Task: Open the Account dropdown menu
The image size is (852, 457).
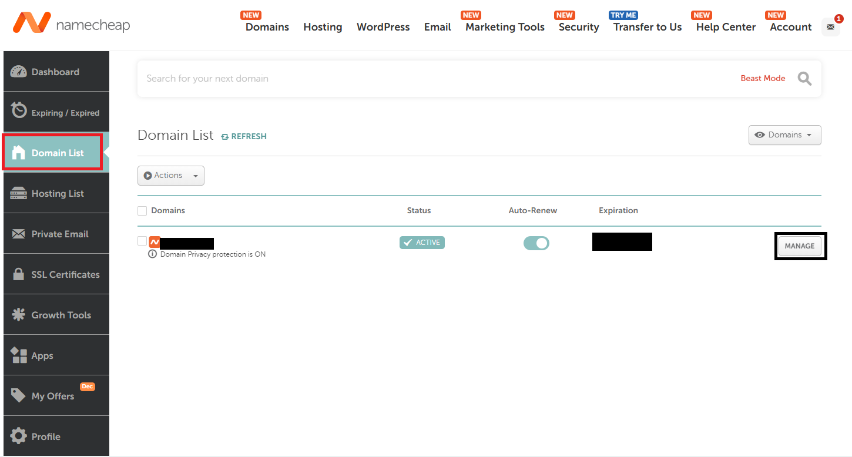Action: (x=789, y=27)
